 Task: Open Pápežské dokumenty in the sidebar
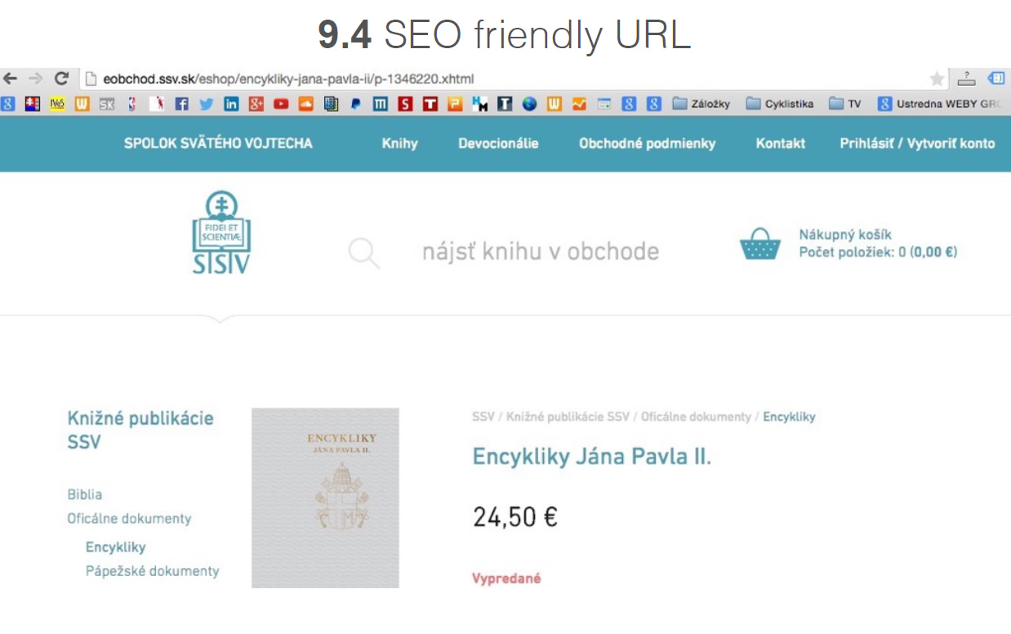[152, 571]
